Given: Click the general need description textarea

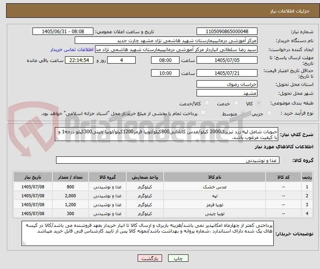Looking at the screenshot, I should click(x=166, y=134).
